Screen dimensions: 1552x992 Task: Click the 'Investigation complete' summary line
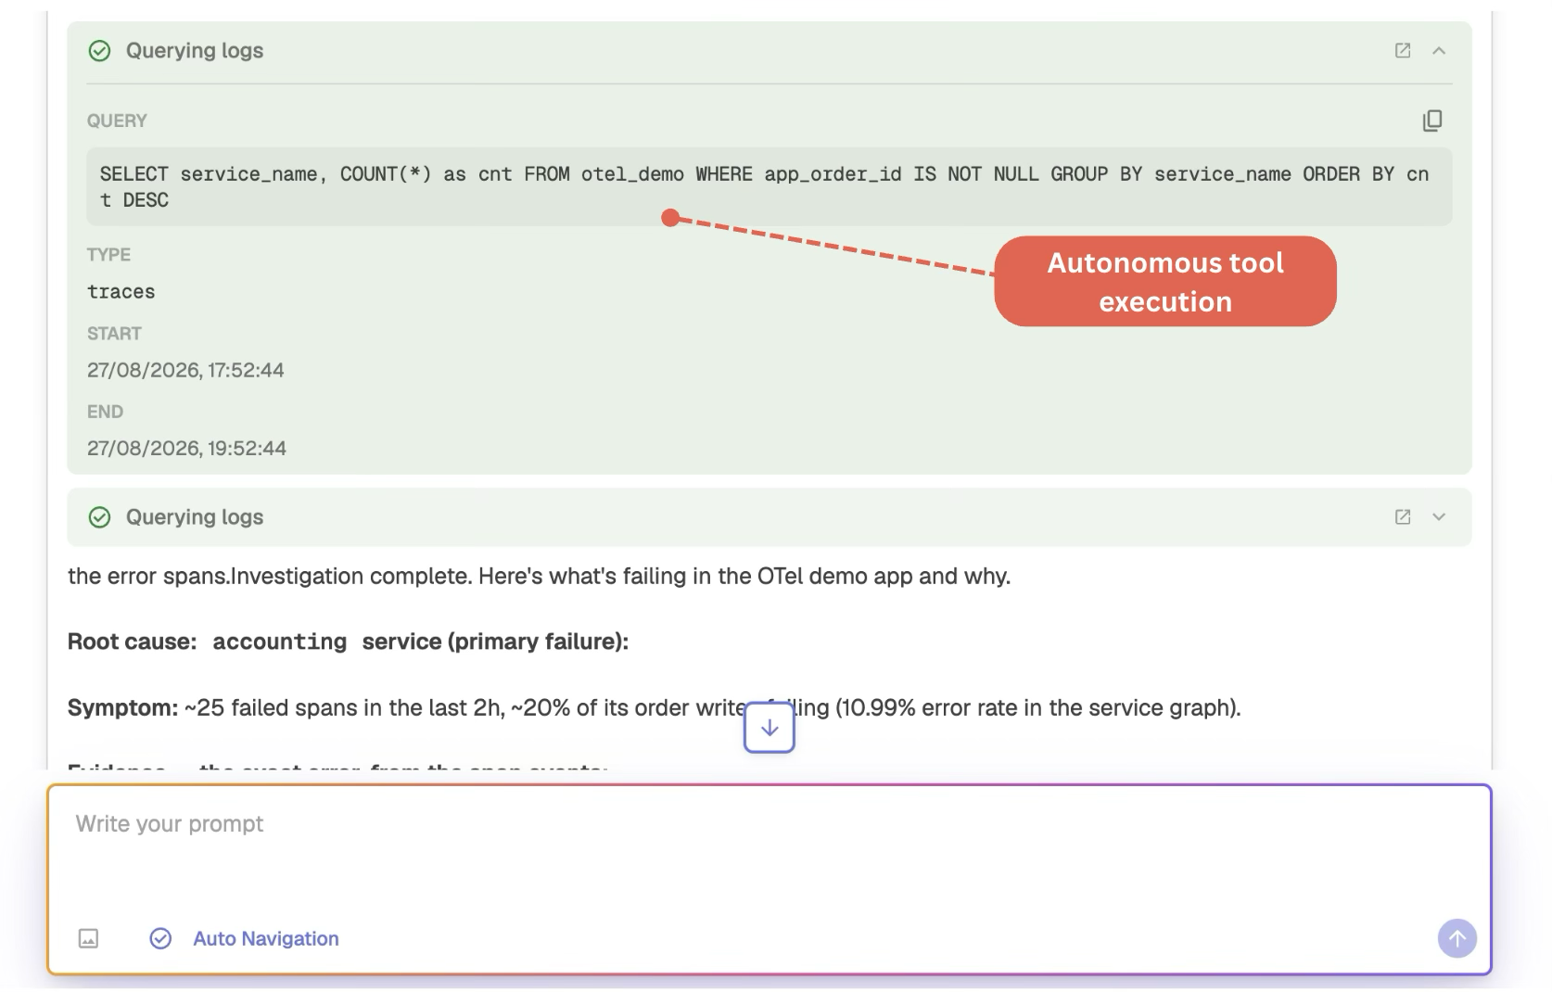[539, 576]
